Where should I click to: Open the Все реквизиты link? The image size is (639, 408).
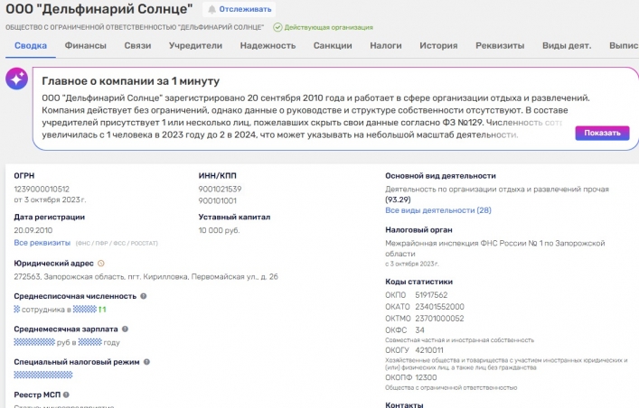pyautogui.click(x=42, y=243)
